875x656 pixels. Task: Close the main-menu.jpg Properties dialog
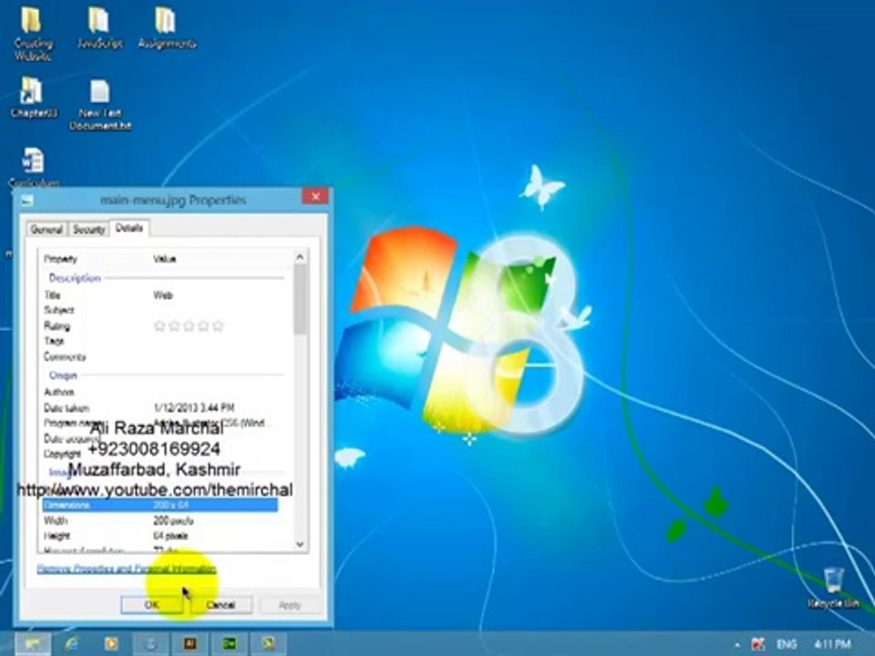pyautogui.click(x=315, y=197)
